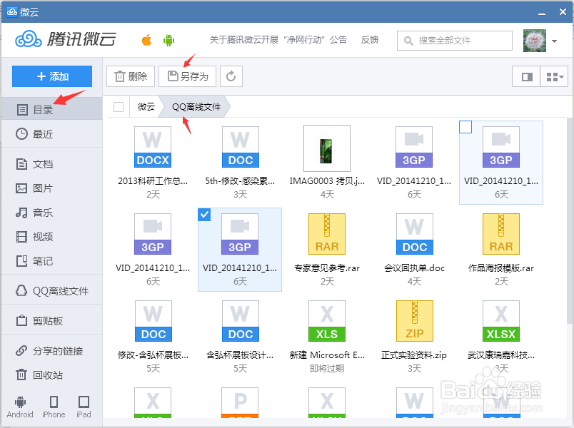The width and height of the screenshot is (574, 428).
Task: Open the thumbnail grid view dropdown
Action: (554, 76)
